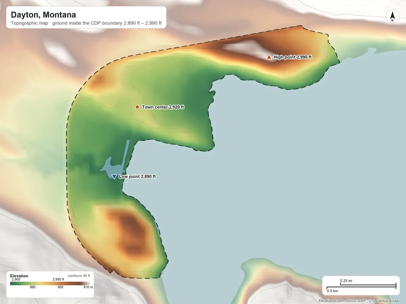Click the 'Elevation' legend heading
This screenshot has width=406, height=304.
point(19,276)
